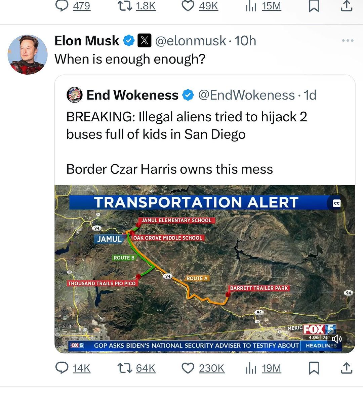
Task: Unmute the embedded video
Action: pyautogui.click(x=336, y=339)
